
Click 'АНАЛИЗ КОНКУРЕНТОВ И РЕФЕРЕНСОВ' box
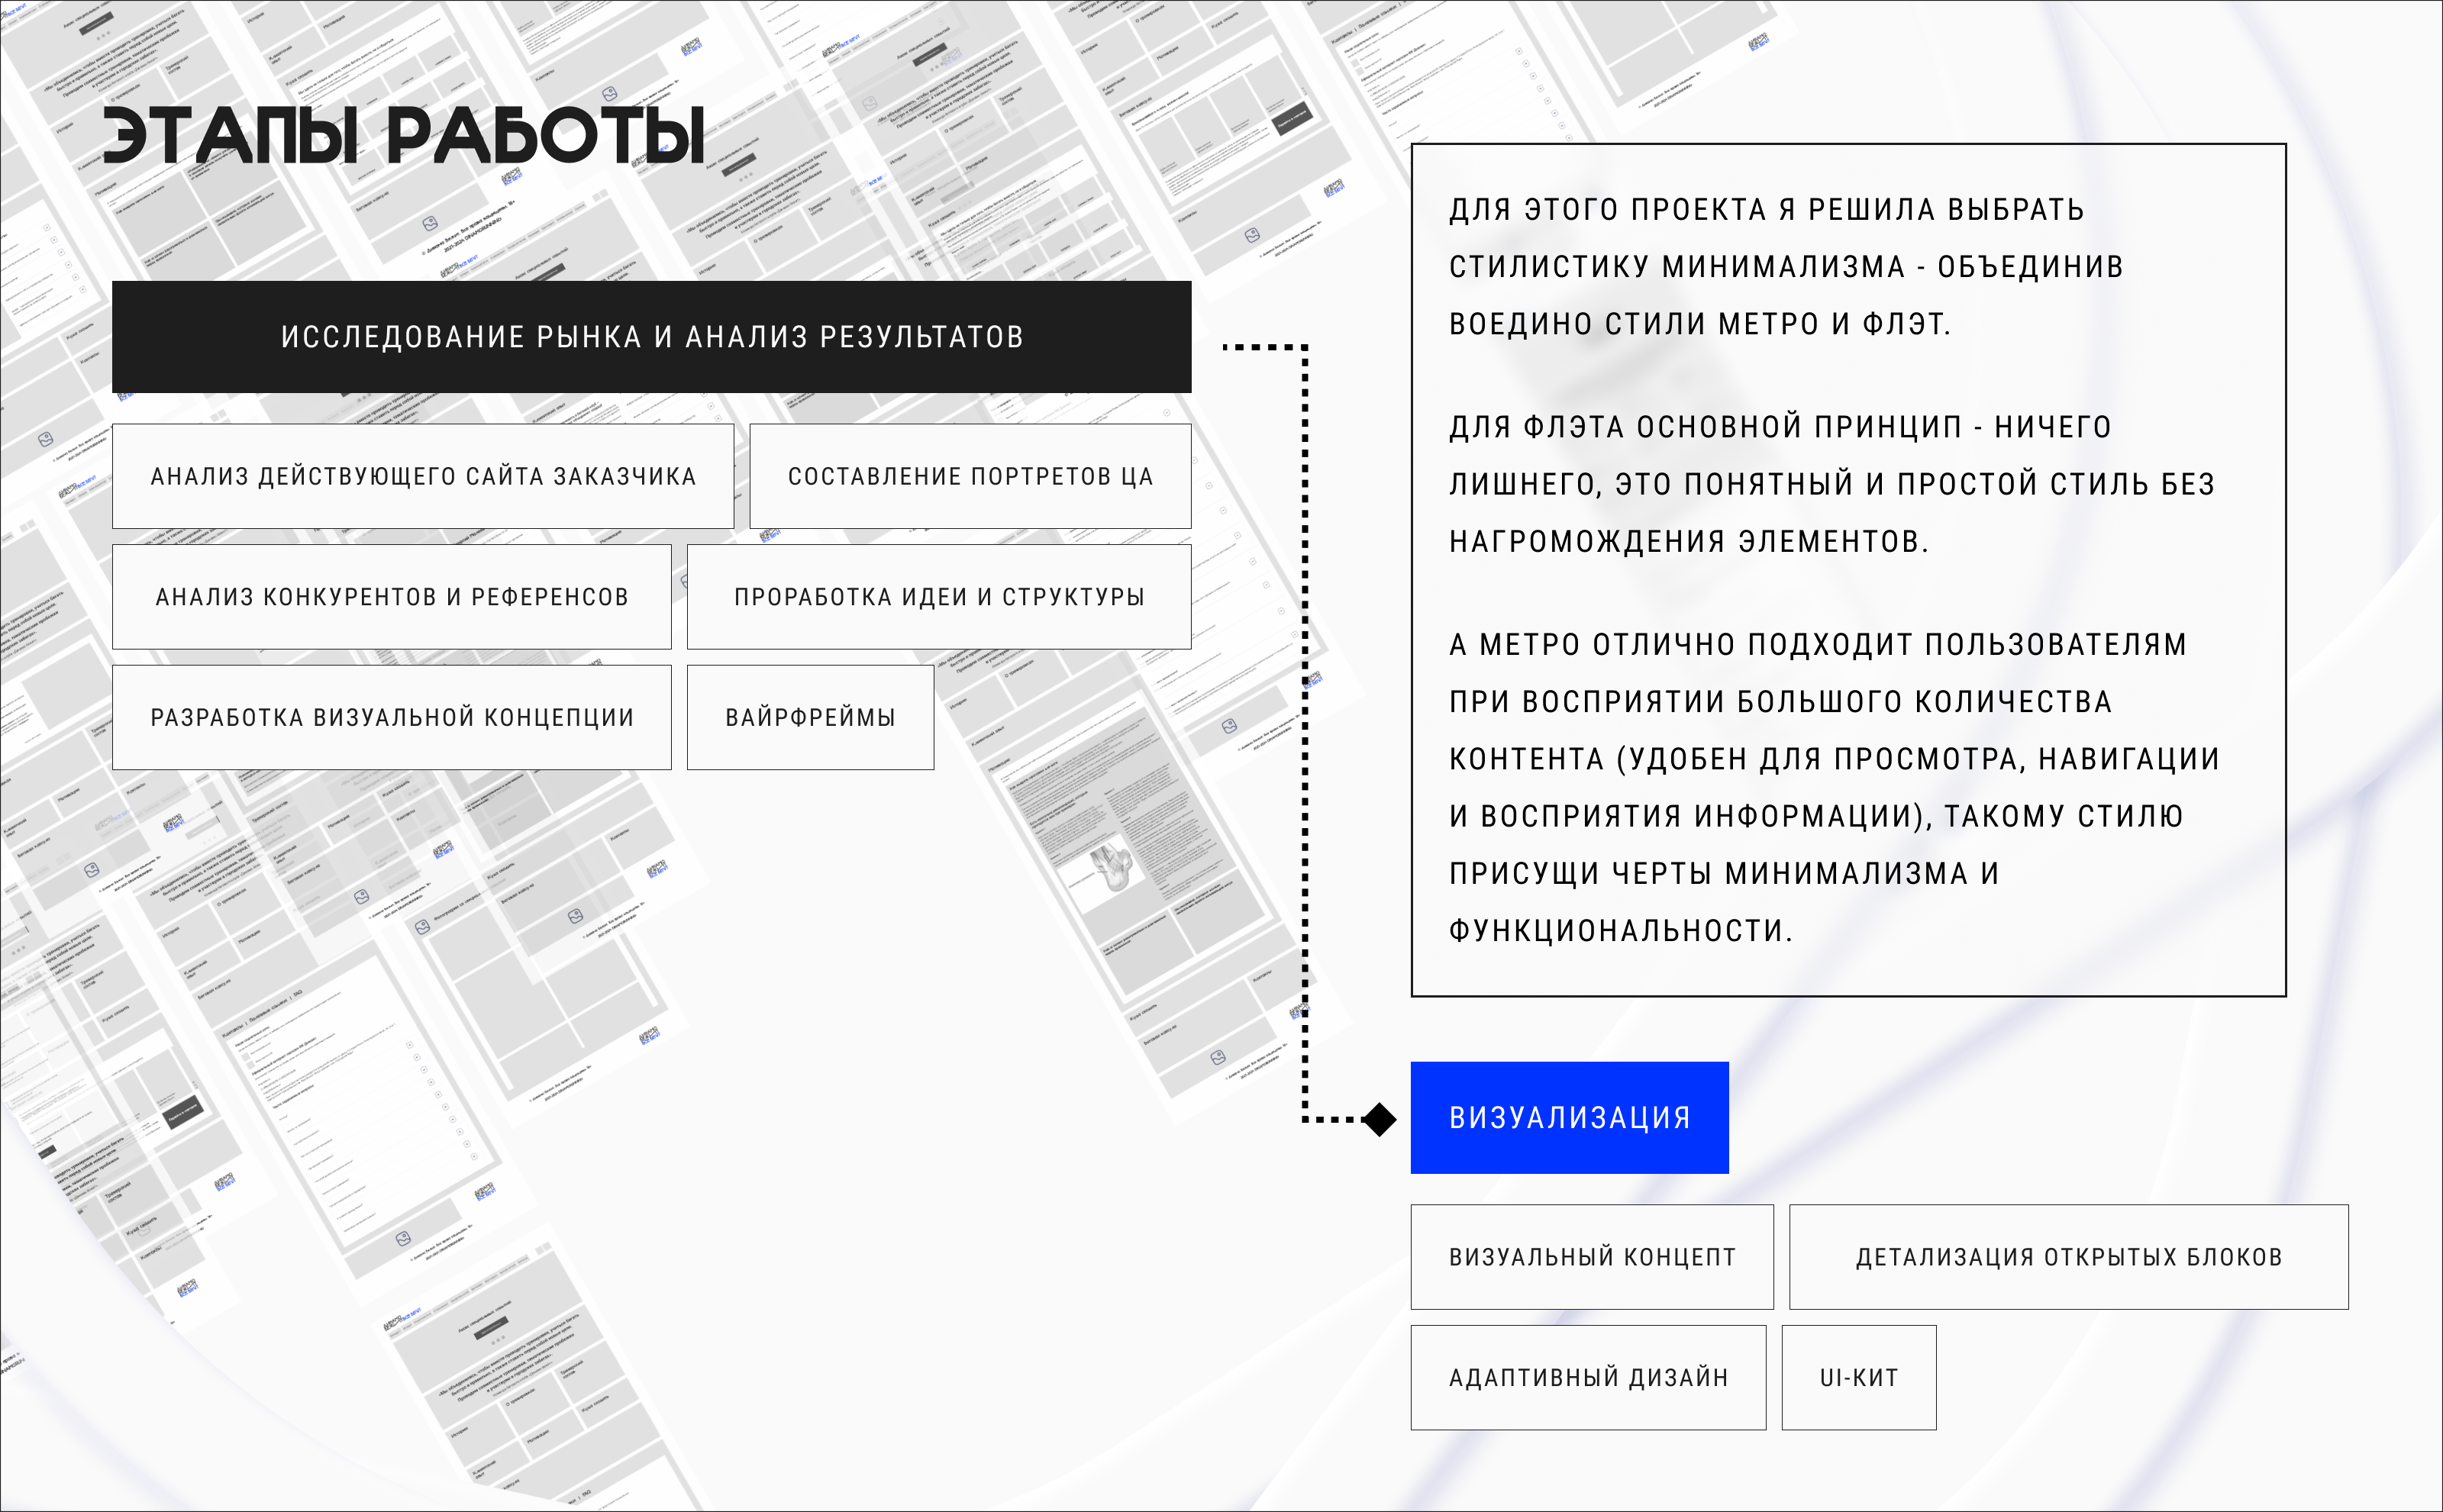392,597
